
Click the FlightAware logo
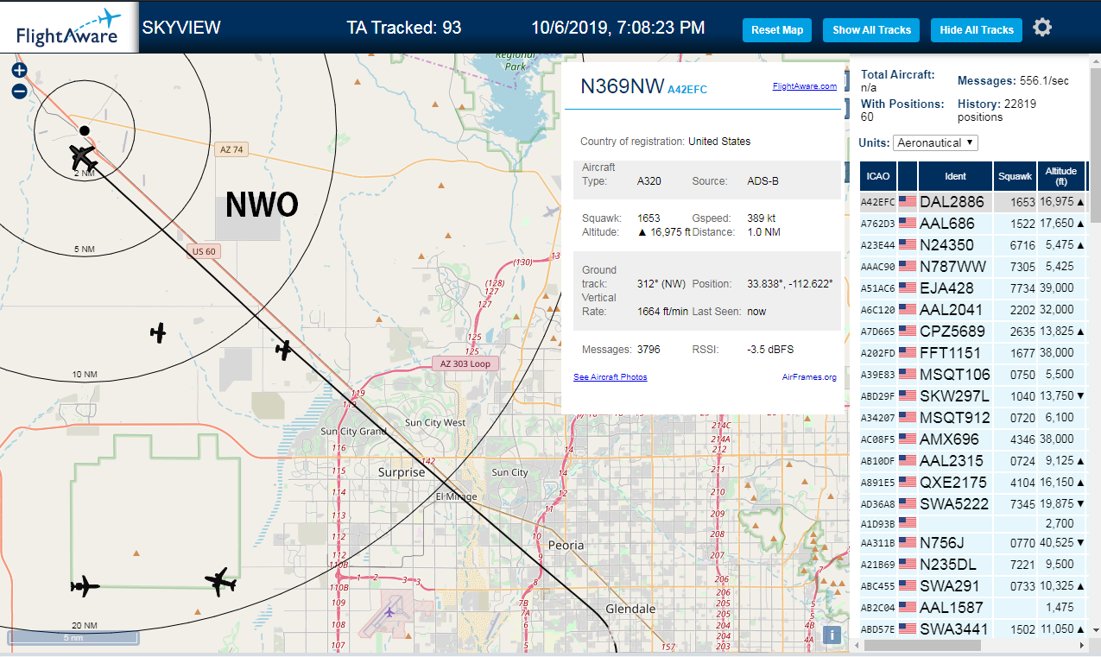[69, 27]
